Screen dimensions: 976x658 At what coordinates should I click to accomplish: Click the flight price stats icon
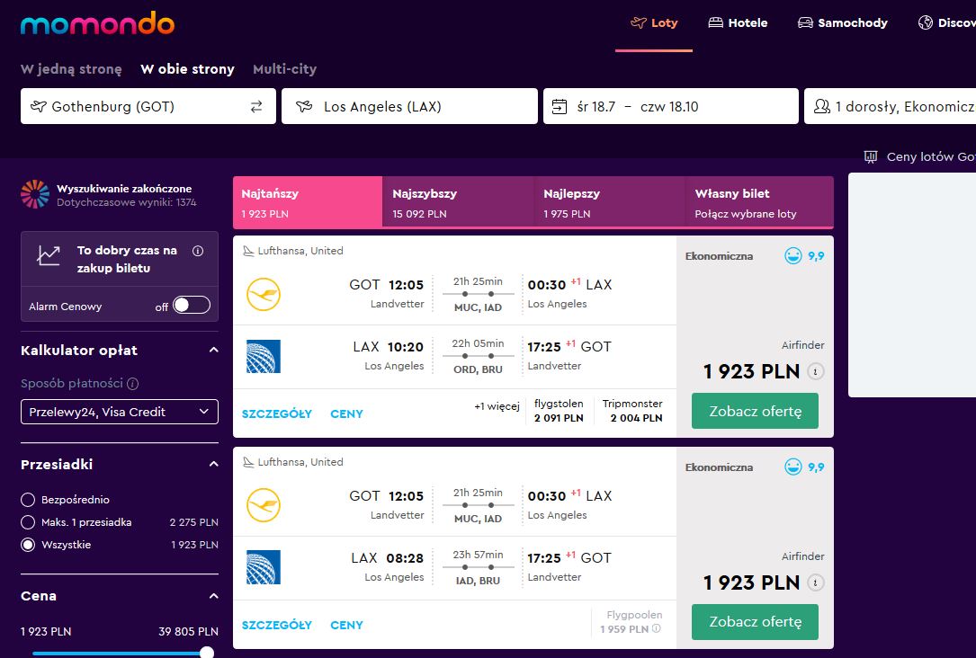871,156
